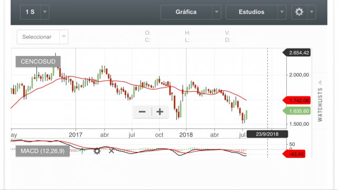Click the 2018 label on time axis
This screenshot has width=338, height=190.
coord(186,135)
